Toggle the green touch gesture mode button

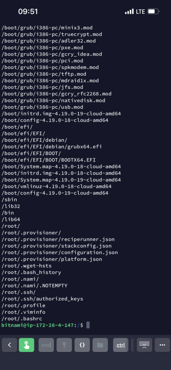(26, 345)
